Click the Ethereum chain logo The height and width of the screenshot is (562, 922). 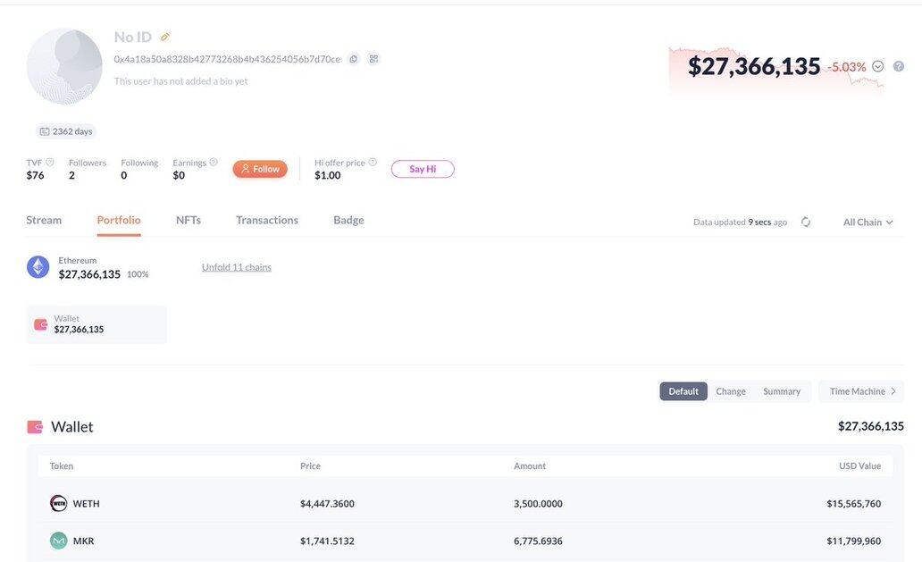point(38,267)
